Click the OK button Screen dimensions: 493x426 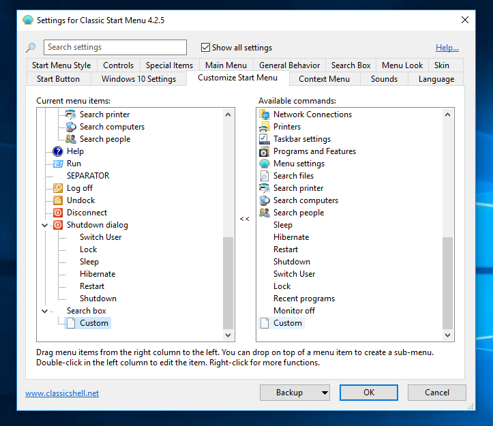(x=369, y=393)
